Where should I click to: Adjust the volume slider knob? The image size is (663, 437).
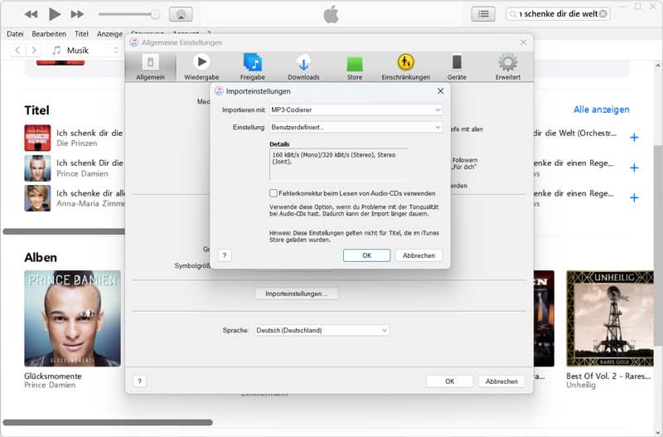point(155,14)
